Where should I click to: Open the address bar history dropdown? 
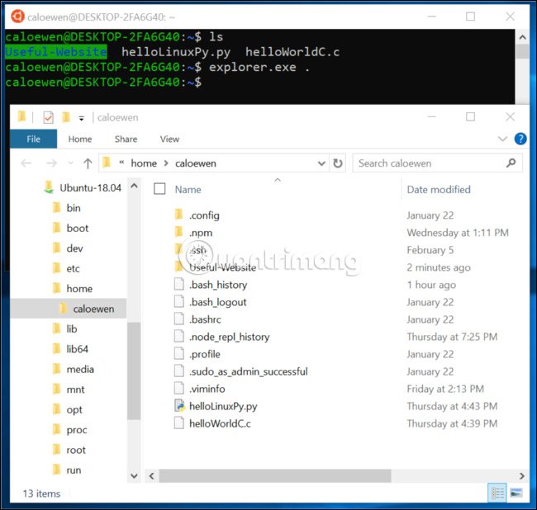(x=321, y=163)
